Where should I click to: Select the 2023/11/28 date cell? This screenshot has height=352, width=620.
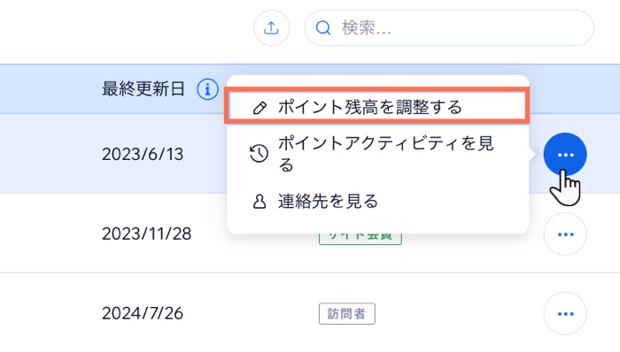pos(146,234)
